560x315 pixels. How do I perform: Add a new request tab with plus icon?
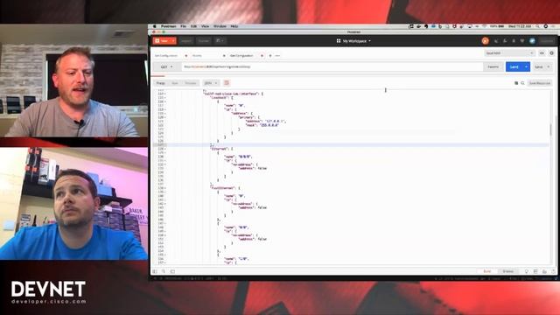coord(270,56)
